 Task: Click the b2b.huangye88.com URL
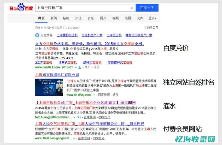click(x=53, y=117)
